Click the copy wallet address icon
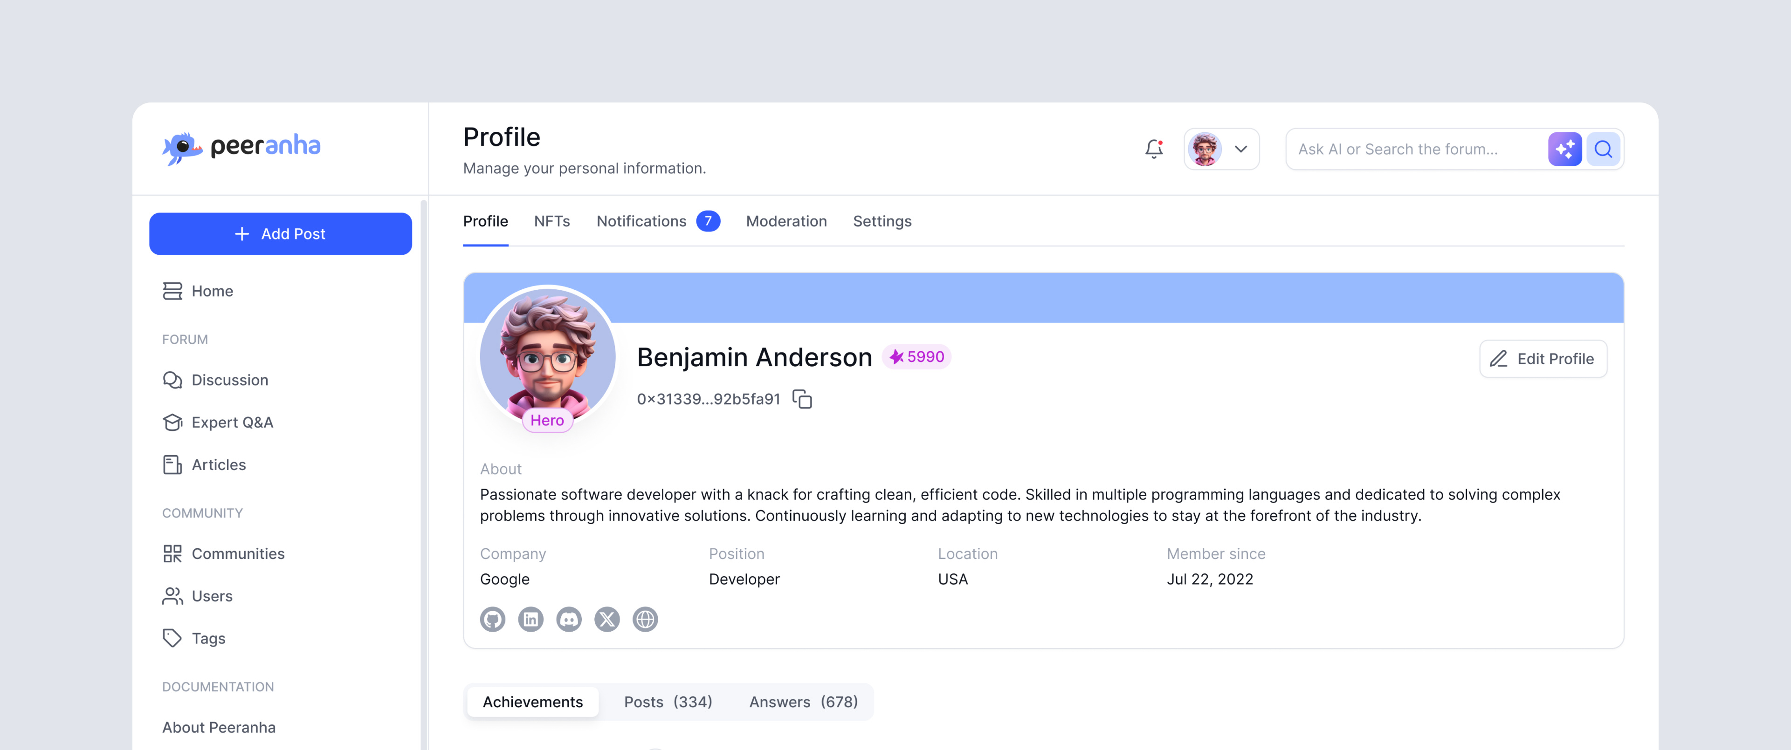Image resolution: width=1791 pixels, height=750 pixels. (x=803, y=398)
